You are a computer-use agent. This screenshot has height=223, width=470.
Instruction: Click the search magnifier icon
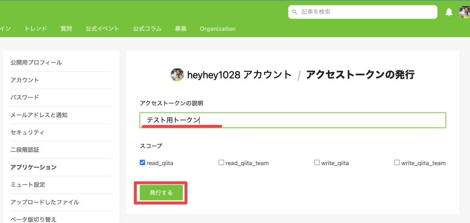(295, 12)
